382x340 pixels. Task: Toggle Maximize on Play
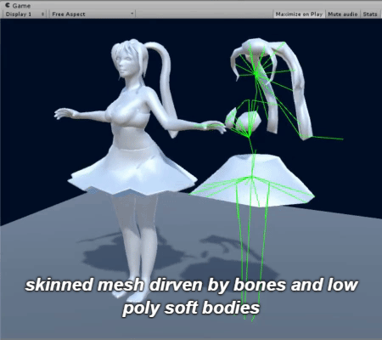pos(299,14)
